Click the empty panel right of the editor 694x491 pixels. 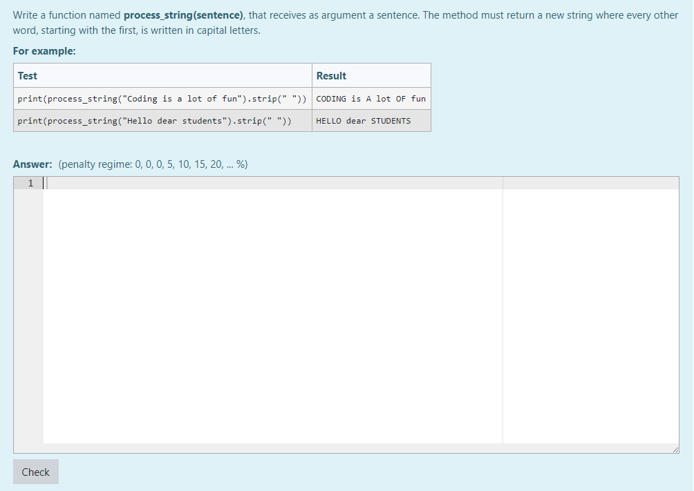591,311
